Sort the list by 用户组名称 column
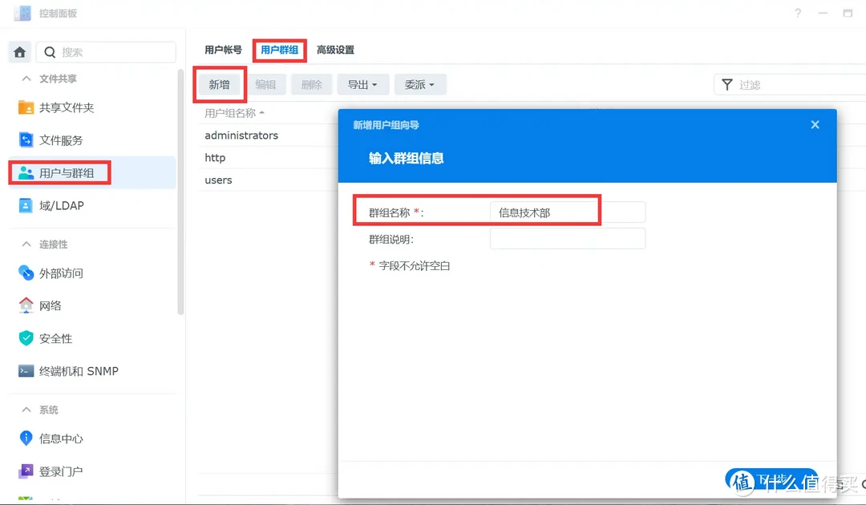Screen dimensions: 866x505 point(233,112)
